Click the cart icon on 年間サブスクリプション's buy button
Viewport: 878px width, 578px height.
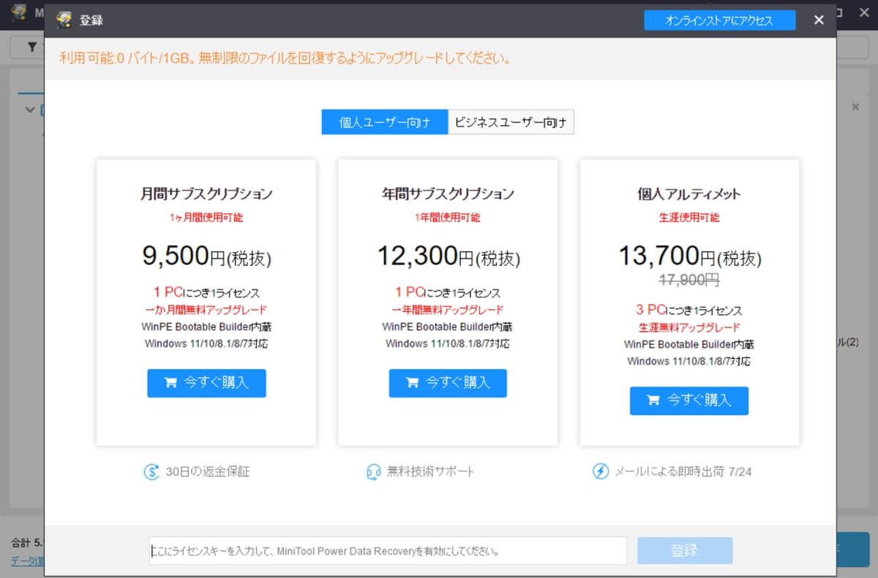point(412,383)
